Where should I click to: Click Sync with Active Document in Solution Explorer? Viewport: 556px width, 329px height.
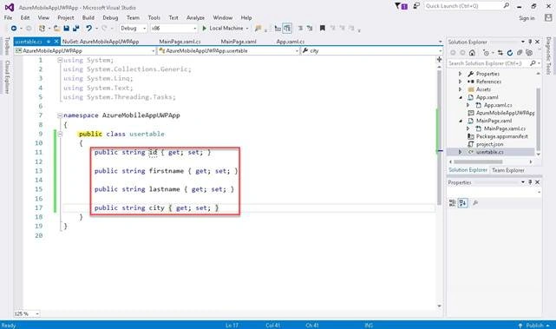pos(500,53)
